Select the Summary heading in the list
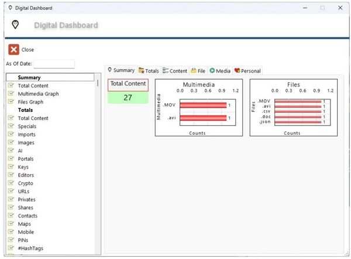Viewport: 351px width, 259px height. [29, 77]
